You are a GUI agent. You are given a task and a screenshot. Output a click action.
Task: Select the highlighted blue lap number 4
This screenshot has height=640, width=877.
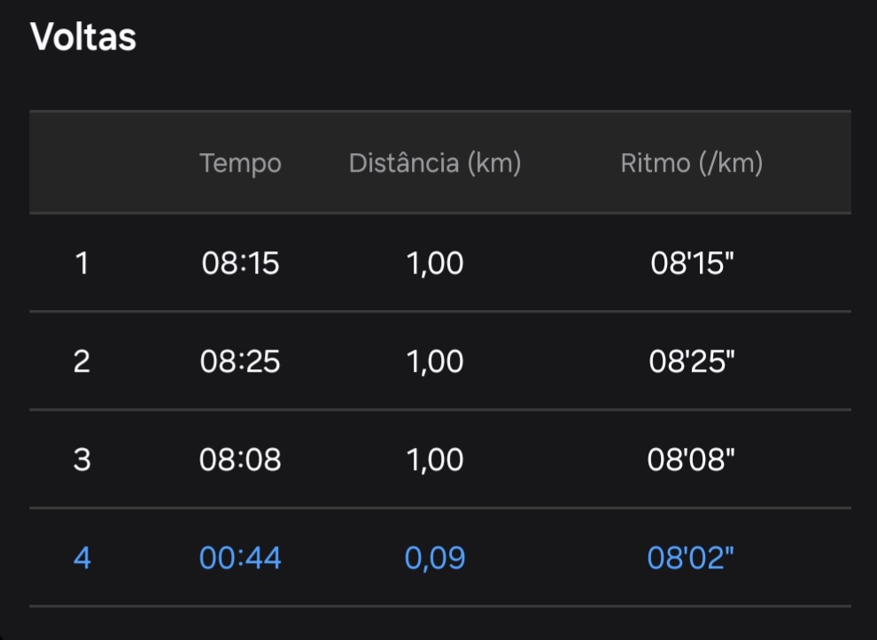(x=81, y=558)
